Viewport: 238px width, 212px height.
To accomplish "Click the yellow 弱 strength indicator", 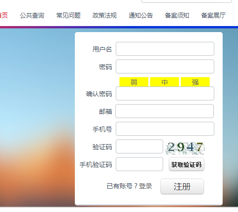I will (x=134, y=82).
